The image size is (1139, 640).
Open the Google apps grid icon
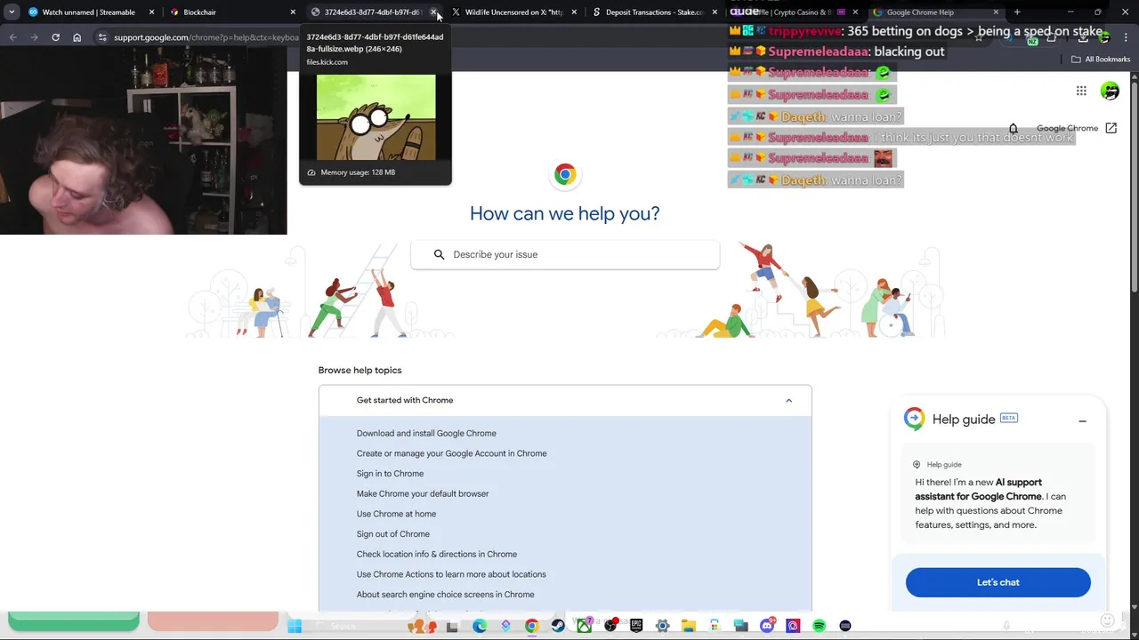tap(1081, 91)
